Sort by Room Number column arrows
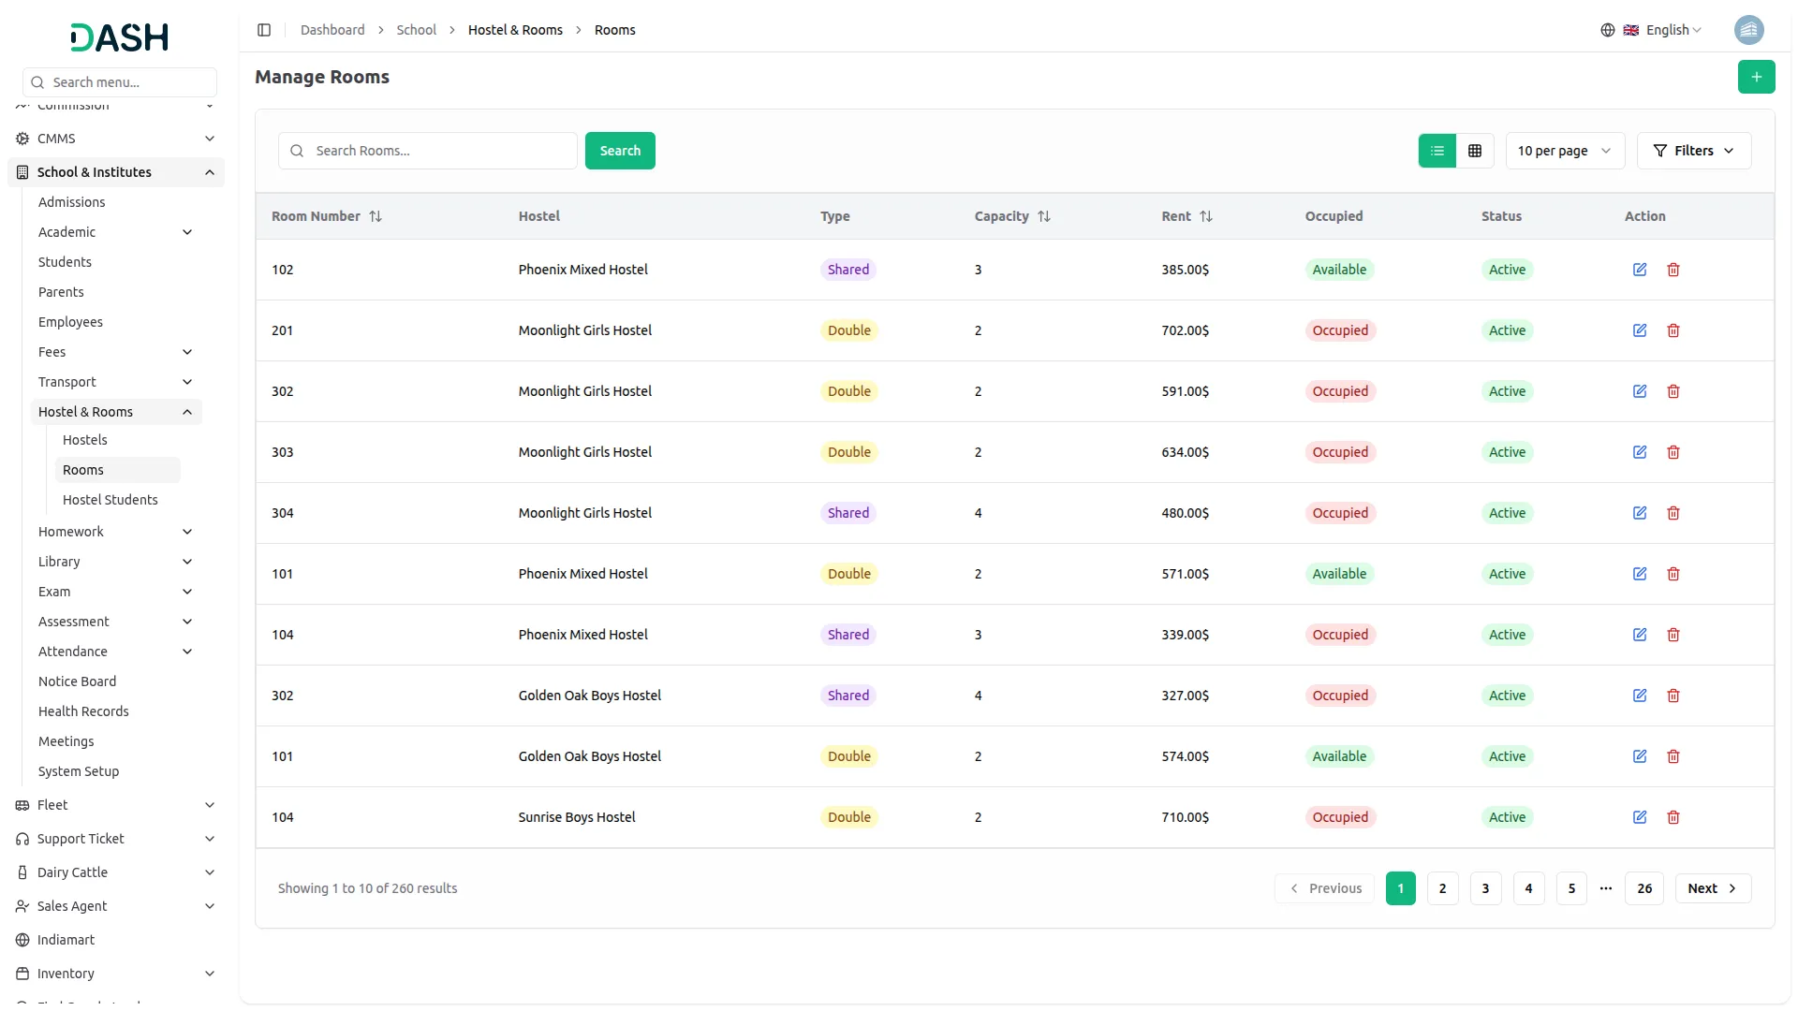The width and height of the screenshot is (1798, 1011). click(x=376, y=216)
